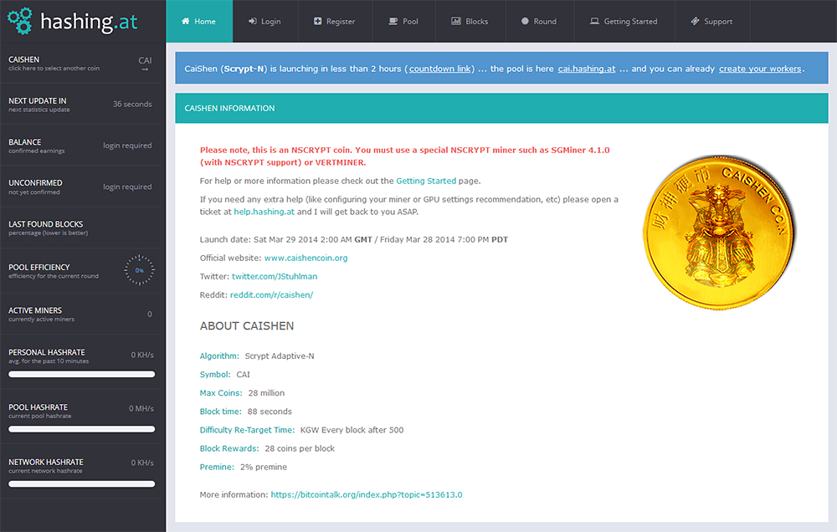Click the hashing.at gears logo icon
The width and height of the screenshot is (837, 532).
point(20,21)
